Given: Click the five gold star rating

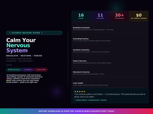Looking at the screenshot, I should [x=80, y=91].
